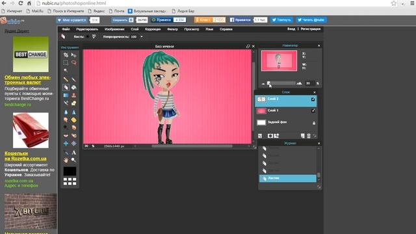Open the Слой menu

click(135, 29)
